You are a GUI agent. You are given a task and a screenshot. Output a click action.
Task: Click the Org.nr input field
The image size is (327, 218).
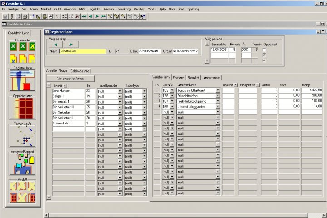coord(185,51)
